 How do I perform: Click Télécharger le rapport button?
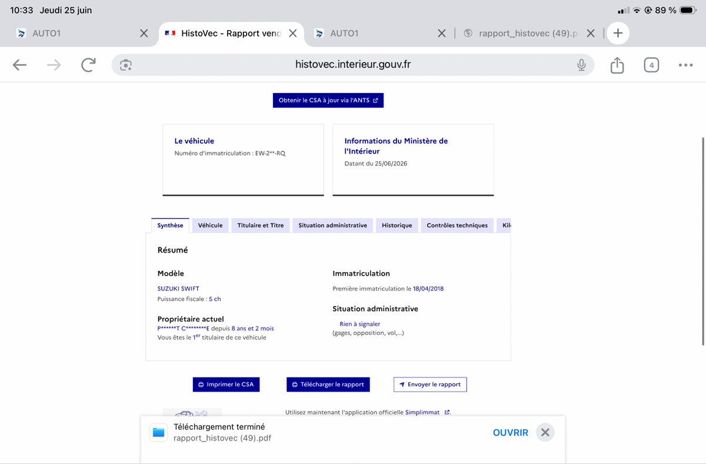pos(328,385)
